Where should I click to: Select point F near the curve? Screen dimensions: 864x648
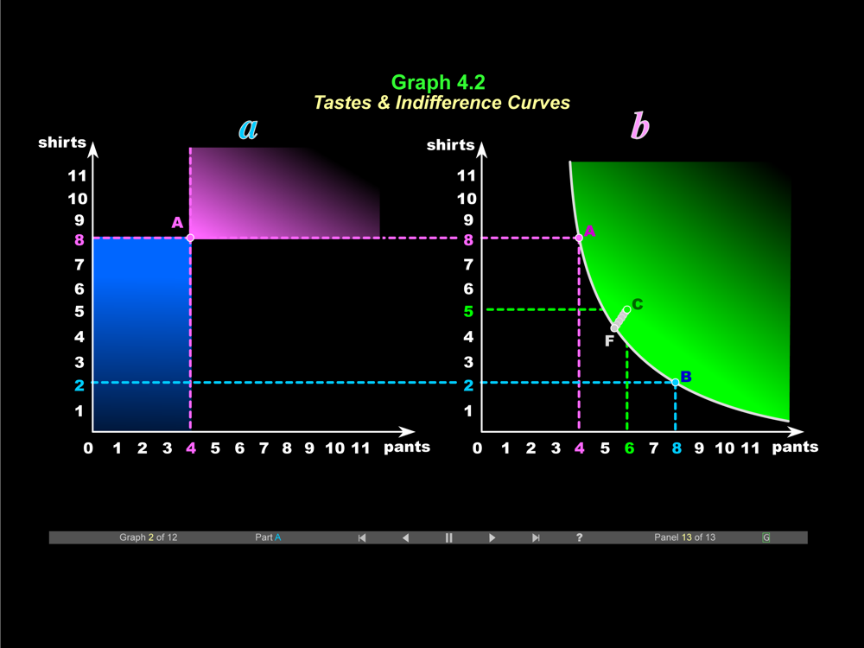pos(614,328)
